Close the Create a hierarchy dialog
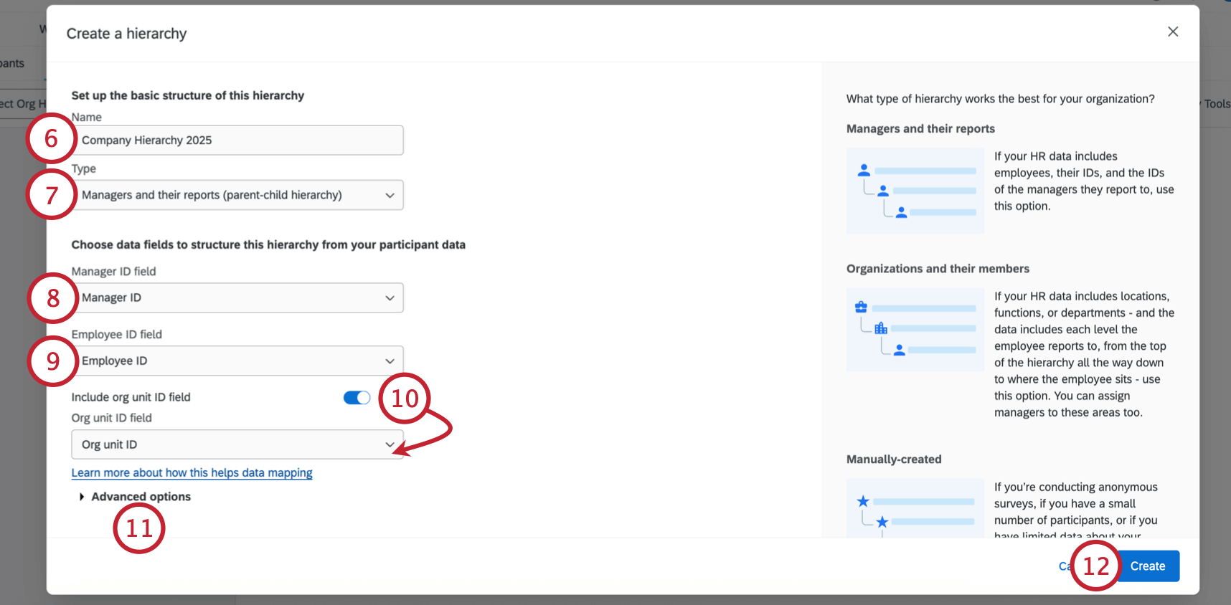 1173,32
